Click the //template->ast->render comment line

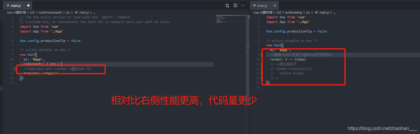pos(57,69)
